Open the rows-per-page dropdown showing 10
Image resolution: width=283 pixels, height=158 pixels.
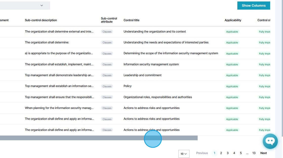(184, 154)
